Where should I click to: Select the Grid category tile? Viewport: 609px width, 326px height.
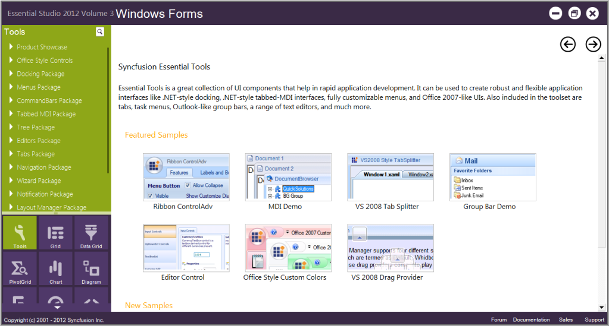coord(55,233)
